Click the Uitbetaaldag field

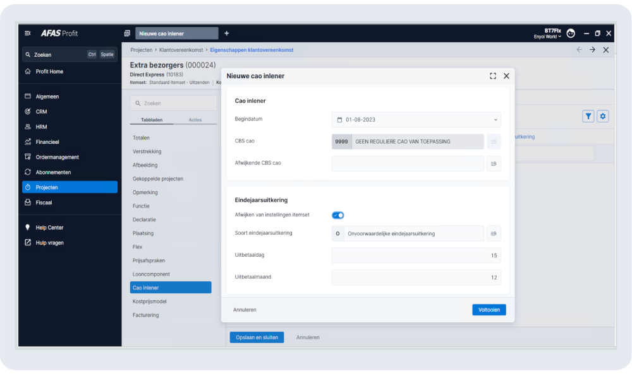tap(416, 255)
